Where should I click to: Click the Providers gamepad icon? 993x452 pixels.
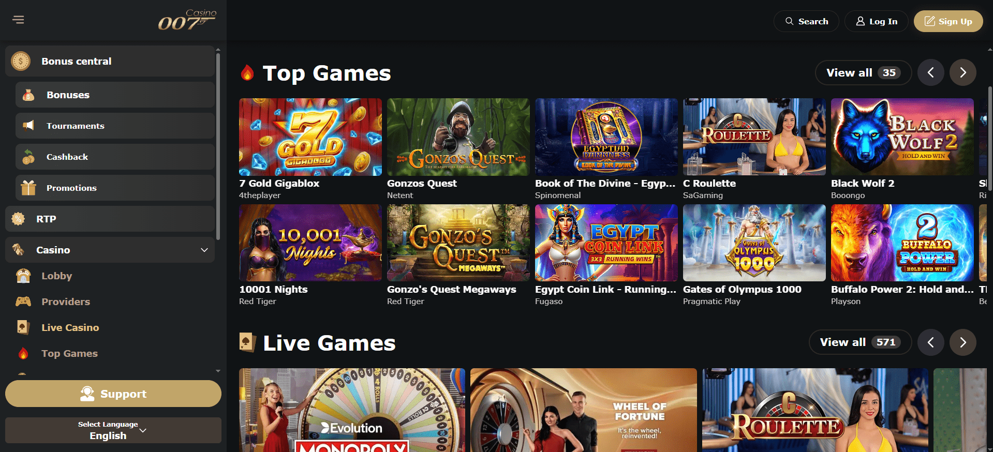(x=23, y=302)
